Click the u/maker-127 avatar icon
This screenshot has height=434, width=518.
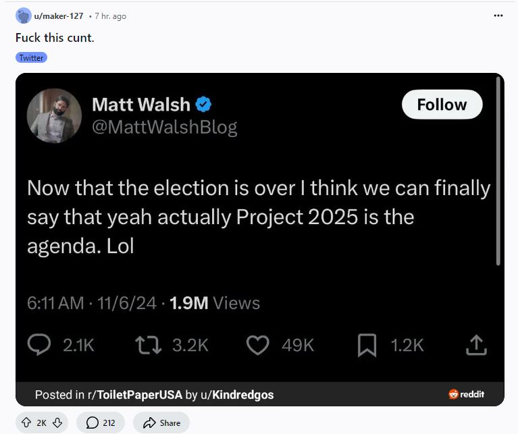24,16
